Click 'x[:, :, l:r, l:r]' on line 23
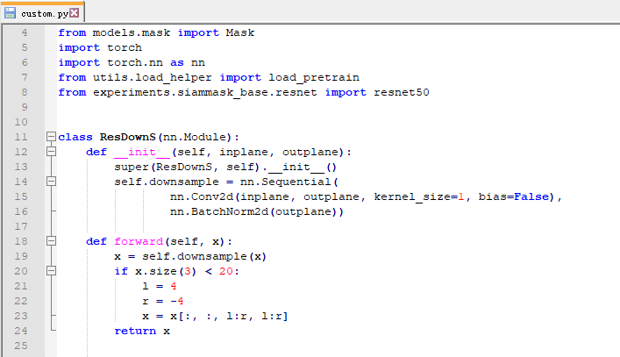Screen dimensions: 620x357 click(x=229, y=317)
